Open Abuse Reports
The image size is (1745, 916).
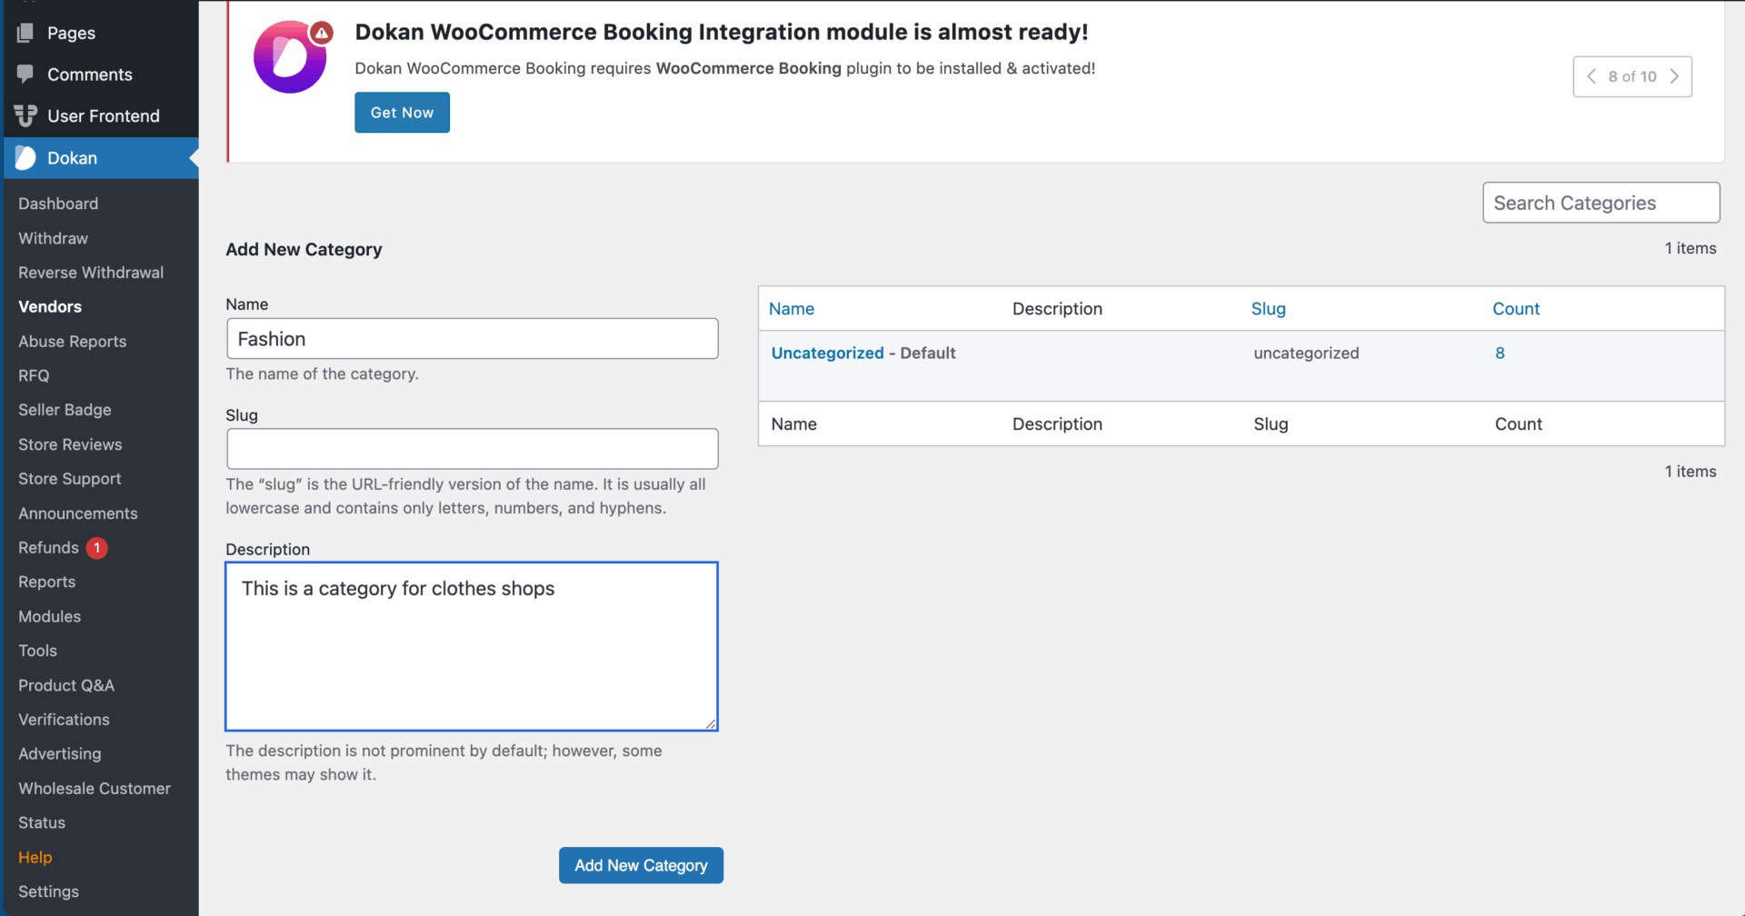point(72,342)
